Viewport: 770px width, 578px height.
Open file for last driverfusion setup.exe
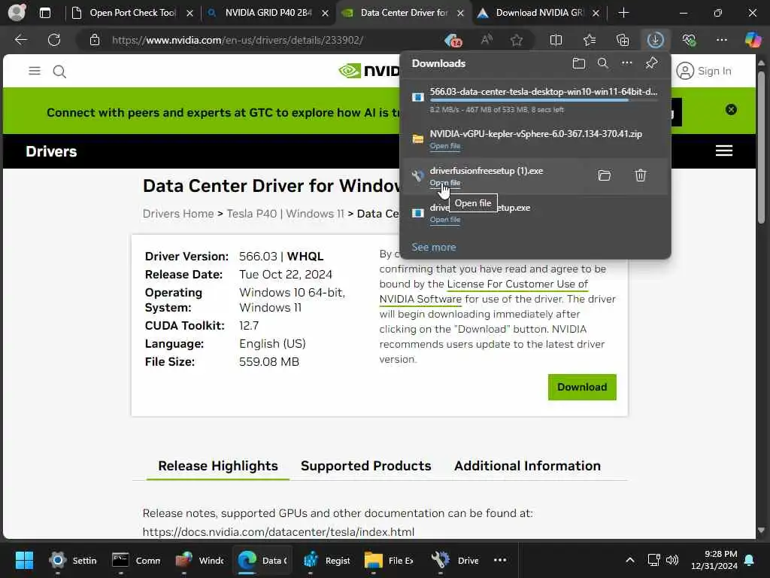coord(445,220)
